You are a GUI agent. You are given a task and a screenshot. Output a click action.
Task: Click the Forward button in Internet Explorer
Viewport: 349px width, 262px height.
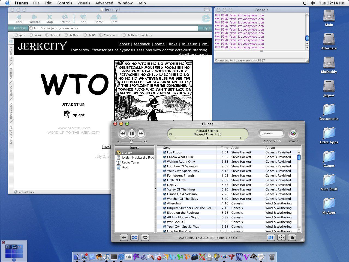pos(34,19)
